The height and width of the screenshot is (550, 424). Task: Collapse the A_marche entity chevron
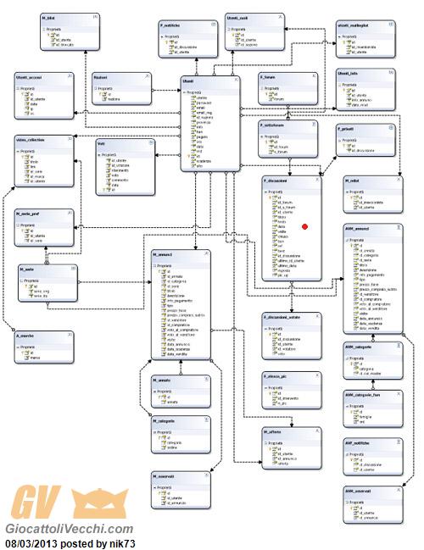click(x=70, y=335)
